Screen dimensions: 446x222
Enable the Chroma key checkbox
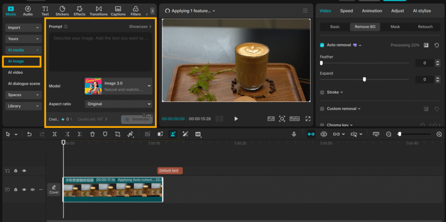322,125
